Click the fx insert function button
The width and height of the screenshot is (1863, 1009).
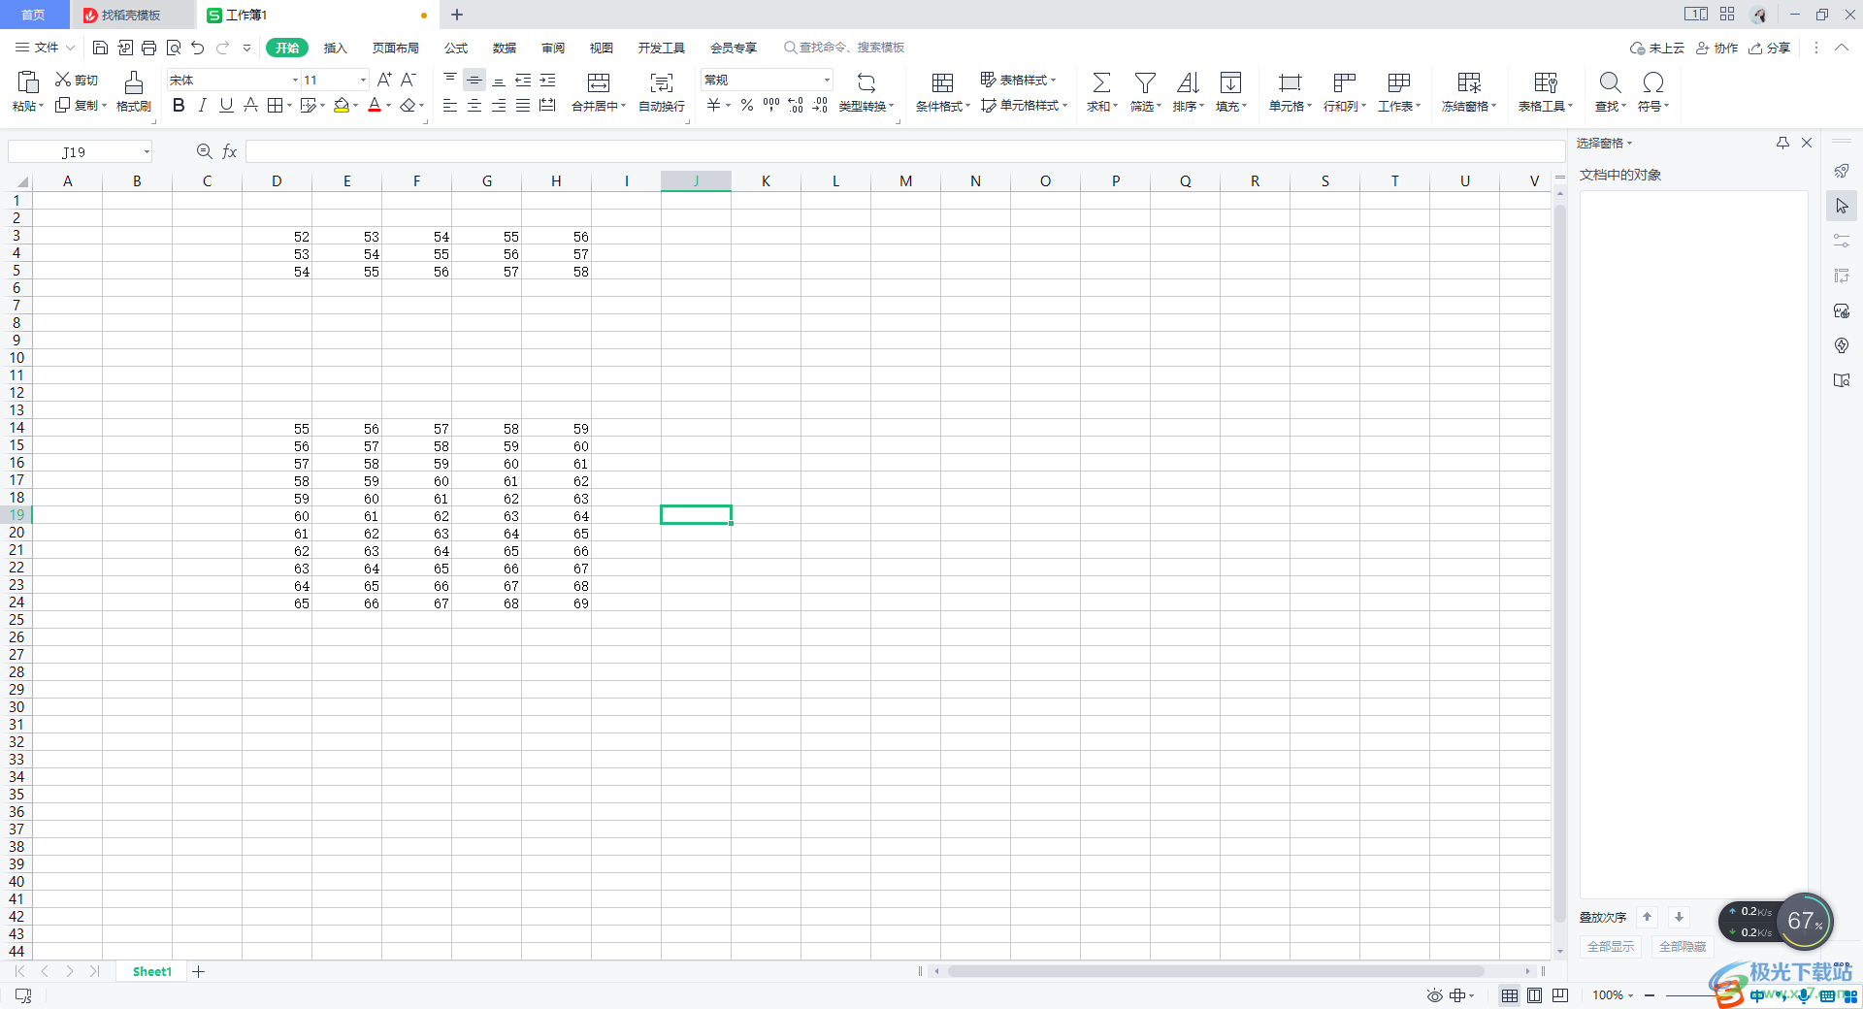pos(230,151)
